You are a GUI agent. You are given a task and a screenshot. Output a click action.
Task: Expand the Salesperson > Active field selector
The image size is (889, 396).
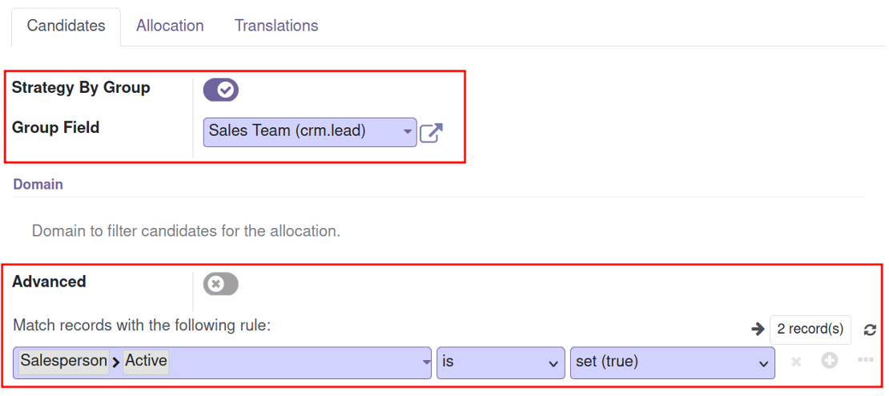coord(223,362)
